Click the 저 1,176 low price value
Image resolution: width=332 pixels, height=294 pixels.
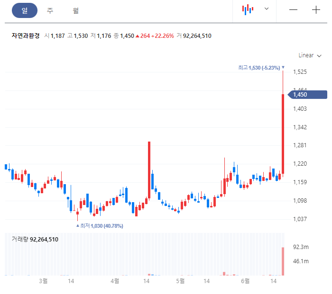(x=101, y=36)
